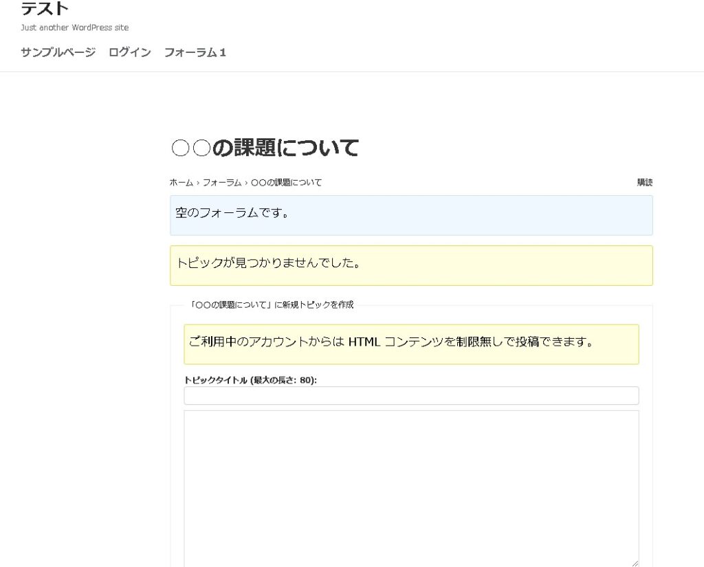704x567 pixels.
Task: Click breadcrumb separator after ホーム
Action: click(x=198, y=183)
